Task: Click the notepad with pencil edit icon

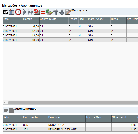Action: [x=68, y=12]
